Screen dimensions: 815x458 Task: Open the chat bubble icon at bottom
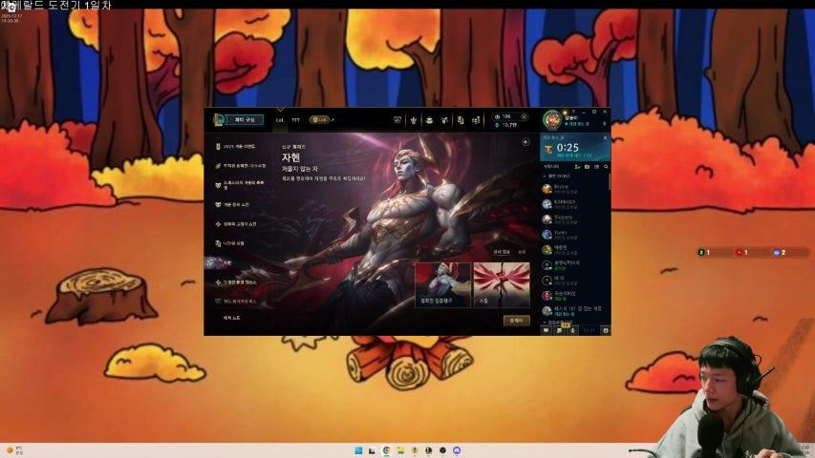click(546, 330)
